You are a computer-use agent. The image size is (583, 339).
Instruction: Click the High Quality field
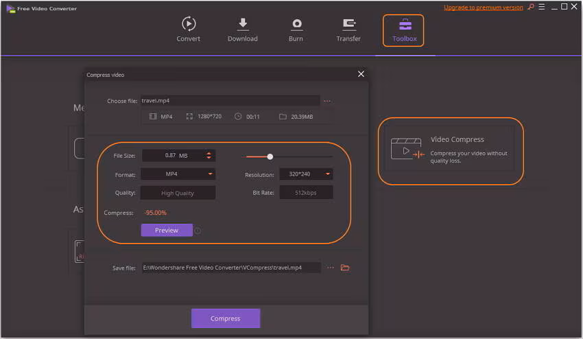click(178, 193)
